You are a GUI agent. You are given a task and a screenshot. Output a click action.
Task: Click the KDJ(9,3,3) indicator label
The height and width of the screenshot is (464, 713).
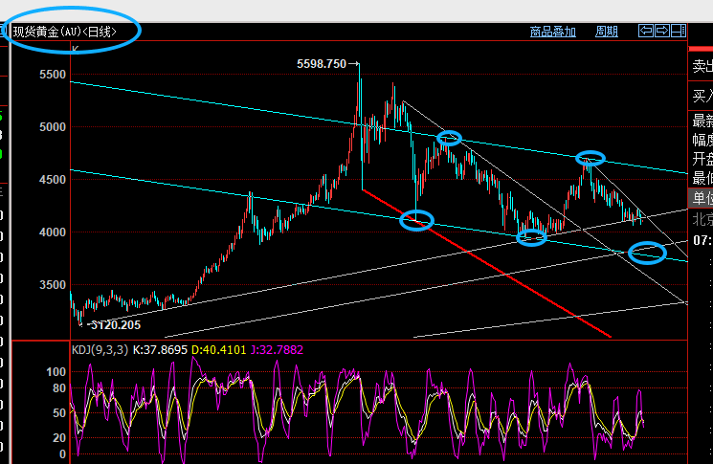pos(100,350)
